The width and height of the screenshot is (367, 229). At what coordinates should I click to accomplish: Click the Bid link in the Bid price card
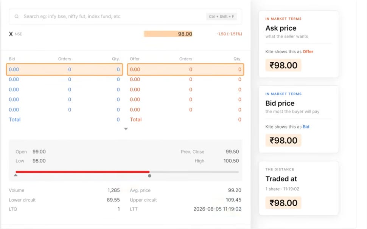306,127
